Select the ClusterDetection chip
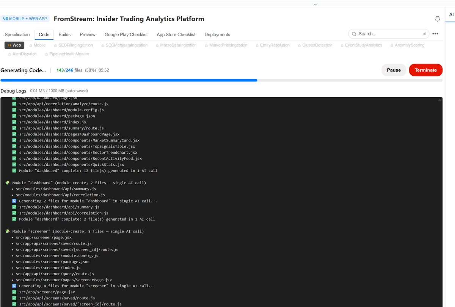The height and width of the screenshot is (307, 455). pos(315,45)
